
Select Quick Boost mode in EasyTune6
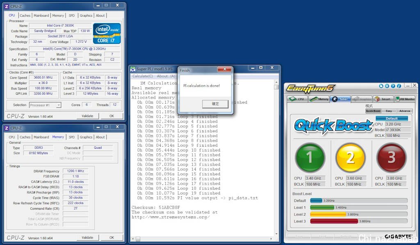click(x=373, y=111)
